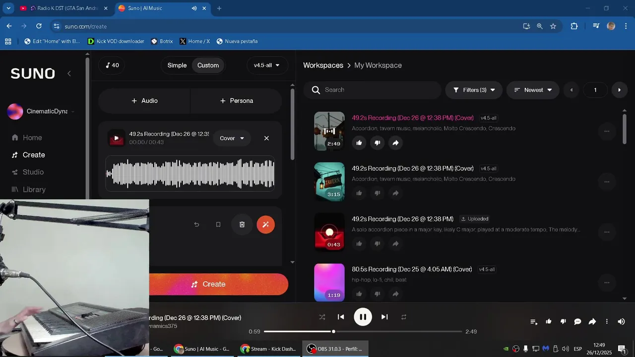
Task: Toggle shuffle in the player bar
Action: click(322, 317)
